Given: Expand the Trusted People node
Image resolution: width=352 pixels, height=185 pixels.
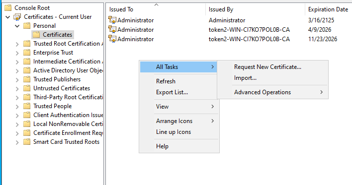Looking at the screenshot, I should [x=17, y=107].
